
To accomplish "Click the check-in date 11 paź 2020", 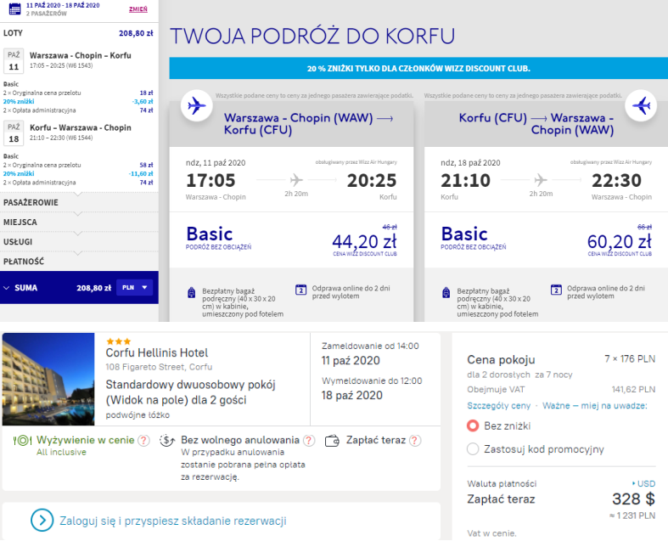I will click(351, 360).
